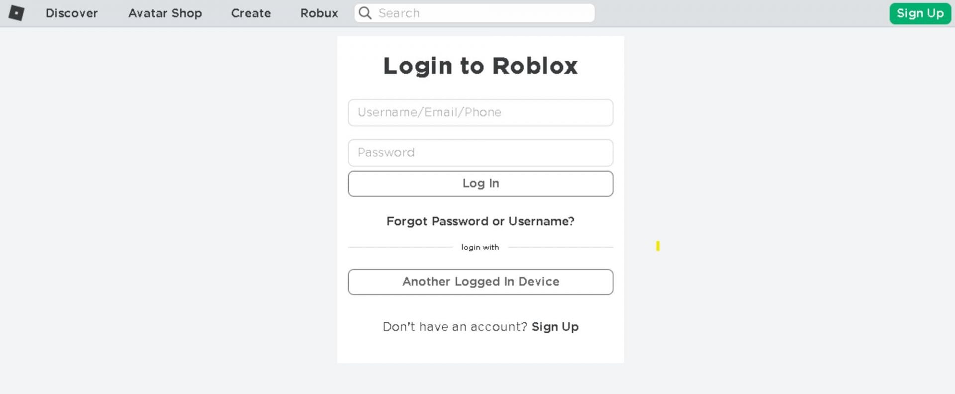The width and height of the screenshot is (955, 394).
Task: Focus the Password input field
Action: (480, 153)
